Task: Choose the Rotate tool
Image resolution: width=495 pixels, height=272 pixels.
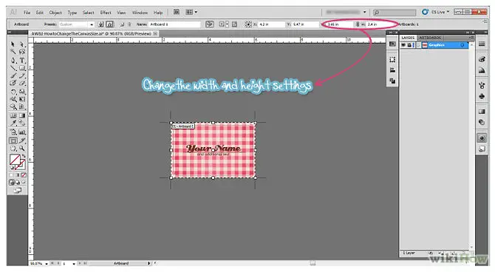Action: click(13, 92)
